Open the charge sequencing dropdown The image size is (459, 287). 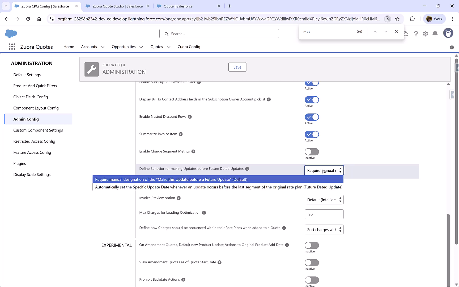(324, 229)
